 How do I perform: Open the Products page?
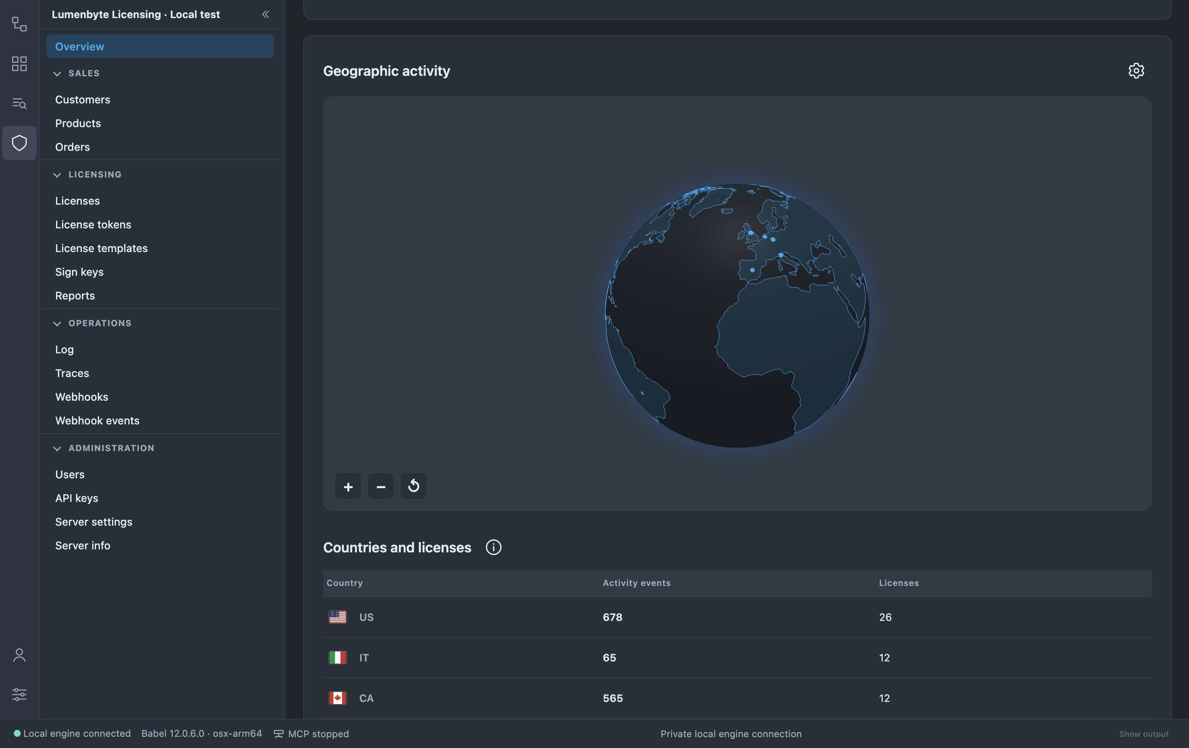(x=78, y=123)
